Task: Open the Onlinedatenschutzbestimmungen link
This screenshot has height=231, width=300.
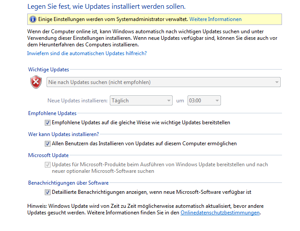Action: (x=220, y=213)
